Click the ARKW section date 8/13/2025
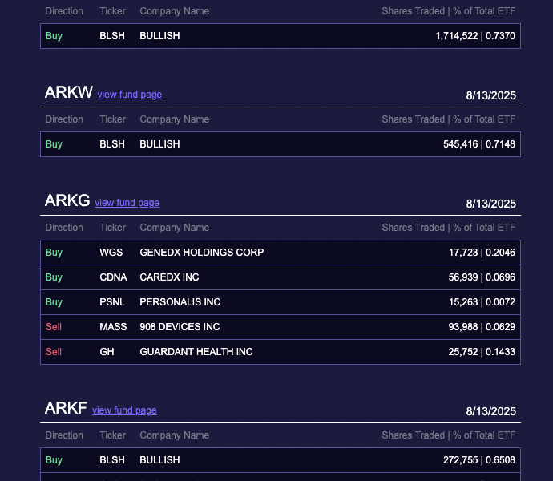Viewport: 553px width, 481px height. (491, 95)
